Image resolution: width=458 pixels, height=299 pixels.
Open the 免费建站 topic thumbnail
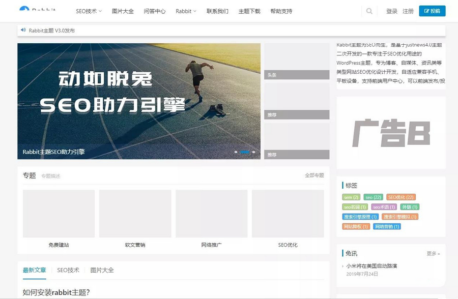[x=59, y=214]
